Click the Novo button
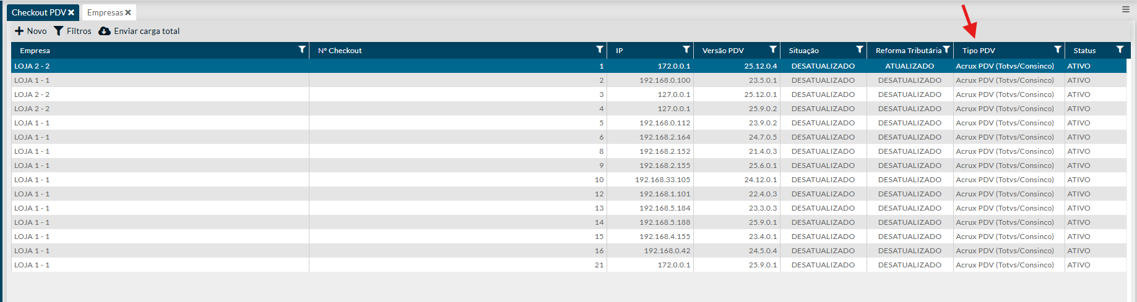This screenshot has width=1137, height=302. [x=30, y=31]
